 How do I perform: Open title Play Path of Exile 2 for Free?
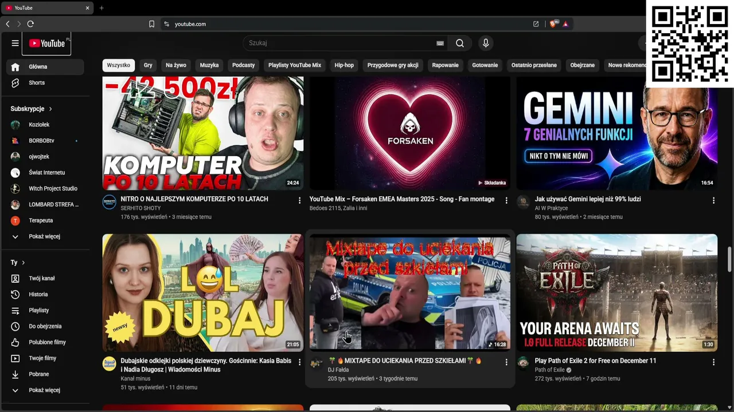[595, 361]
